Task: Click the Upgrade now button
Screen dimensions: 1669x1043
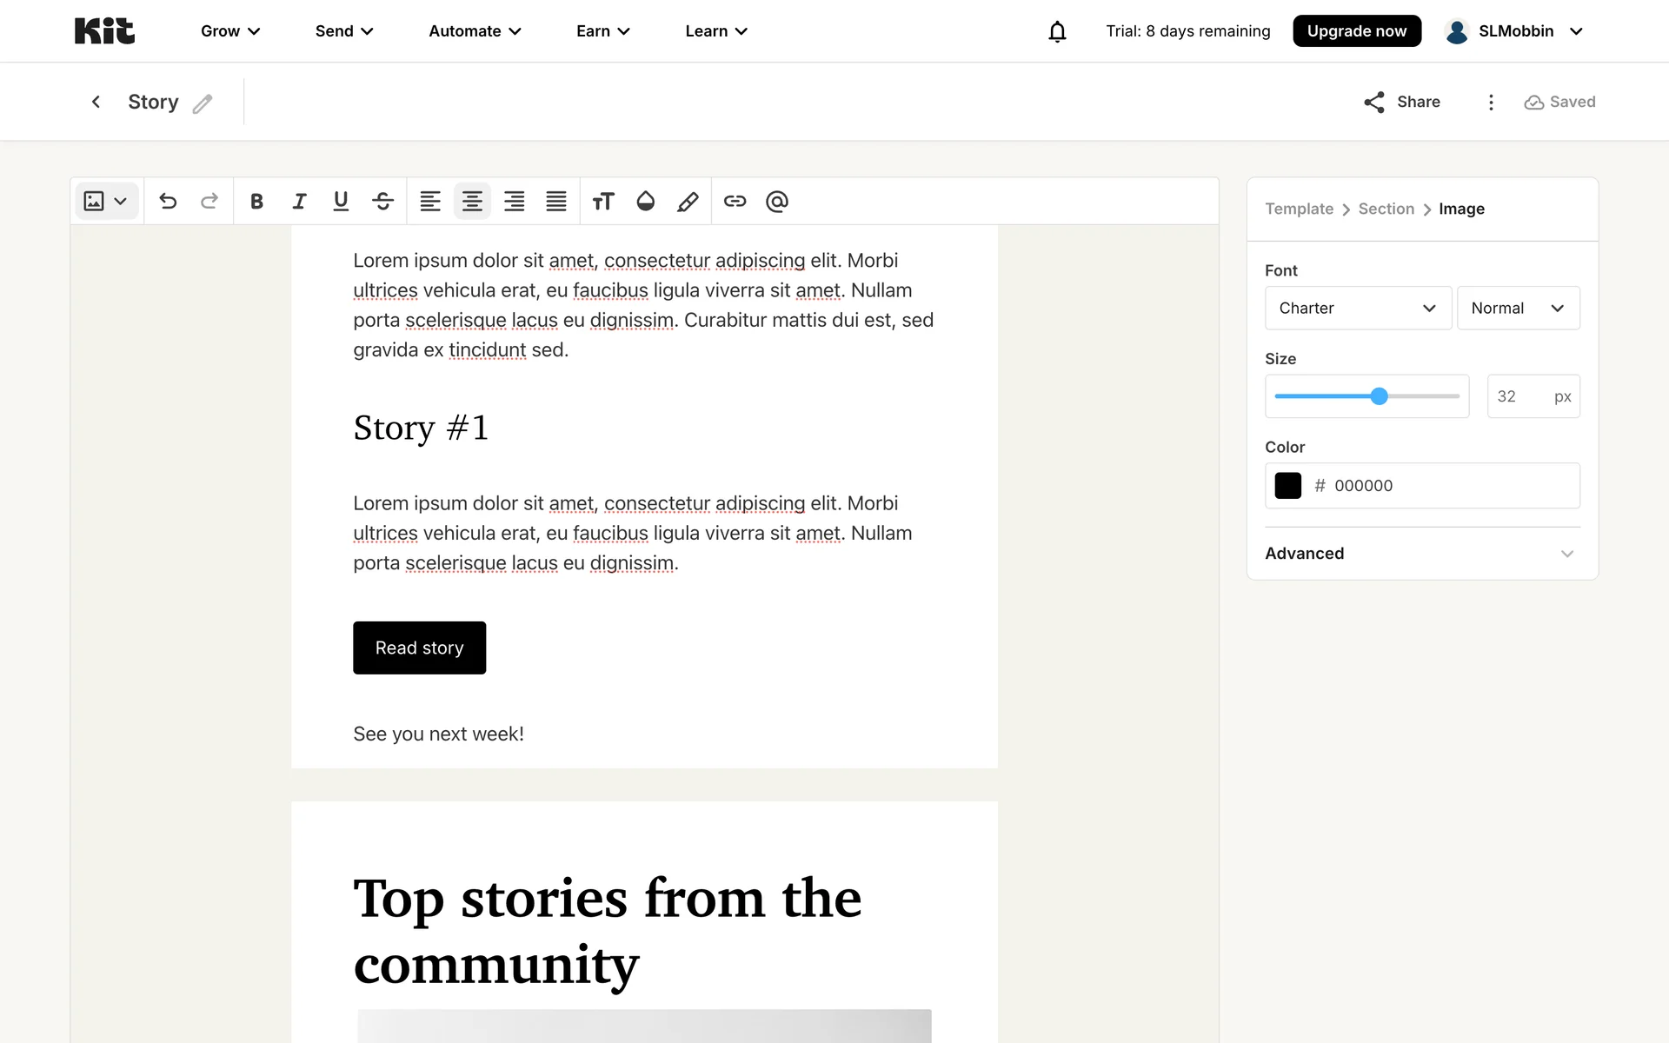Action: point(1356,31)
